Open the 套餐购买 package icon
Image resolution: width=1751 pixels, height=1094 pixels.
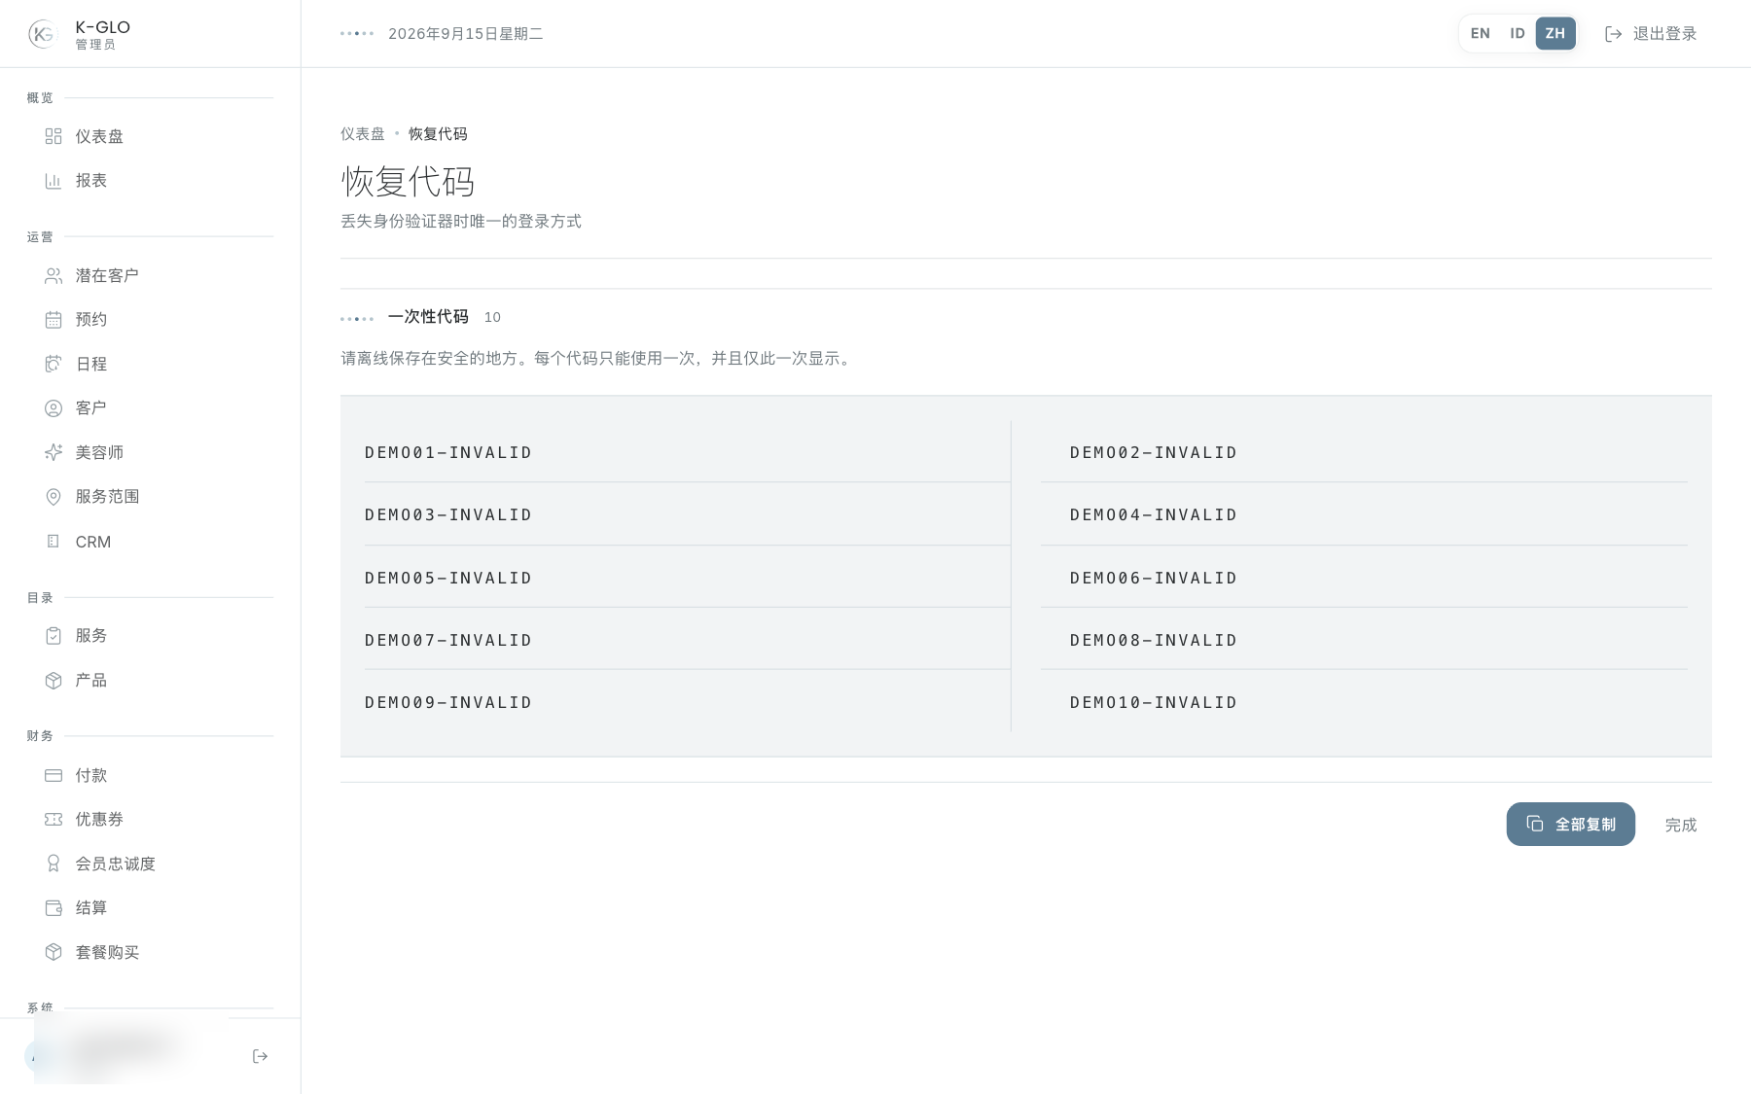pyautogui.click(x=54, y=952)
